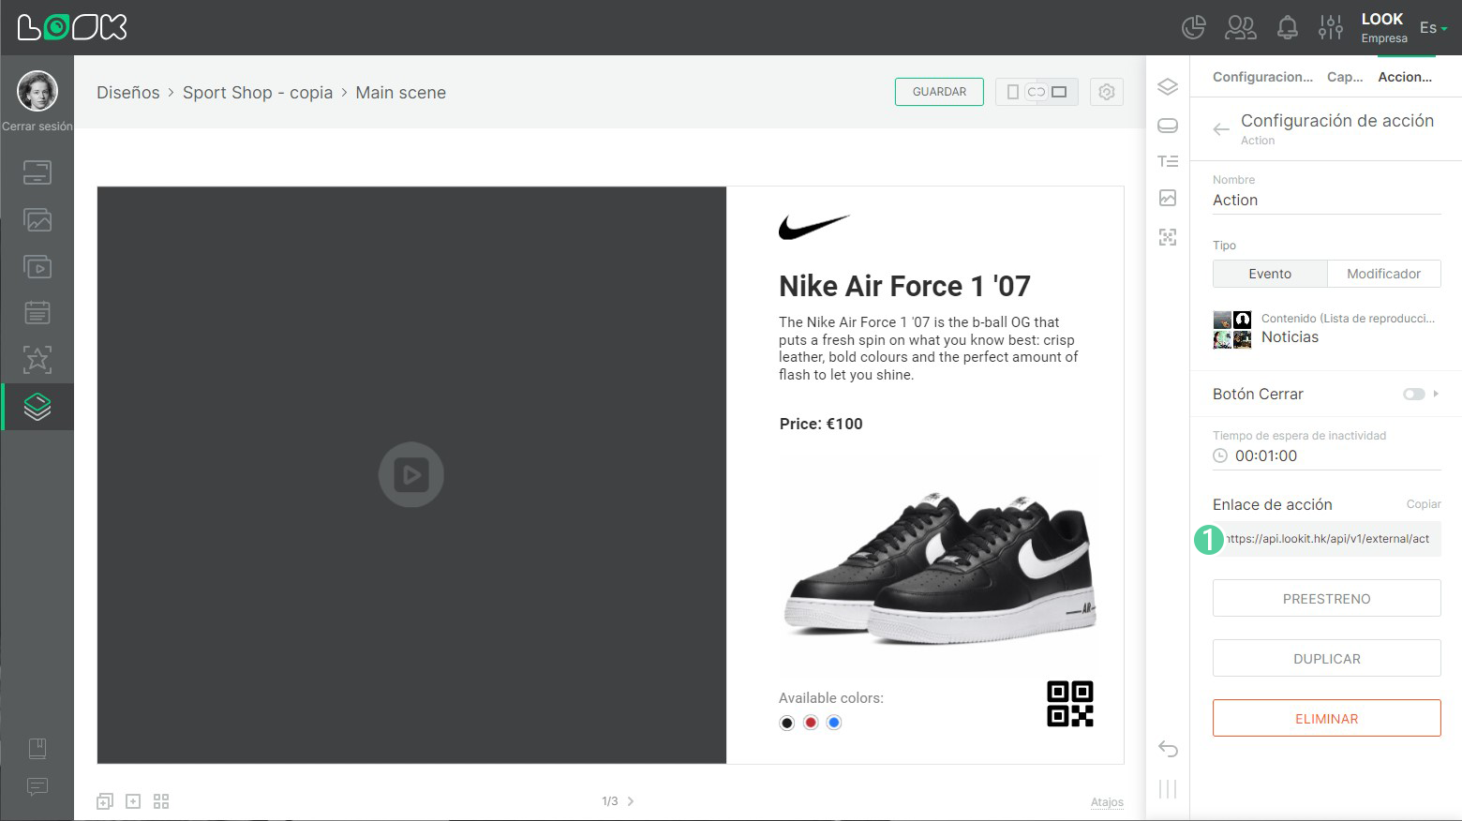The width and height of the screenshot is (1462, 821).
Task: Open the playlists section in sidebar
Action: click(x=37, y=267)
